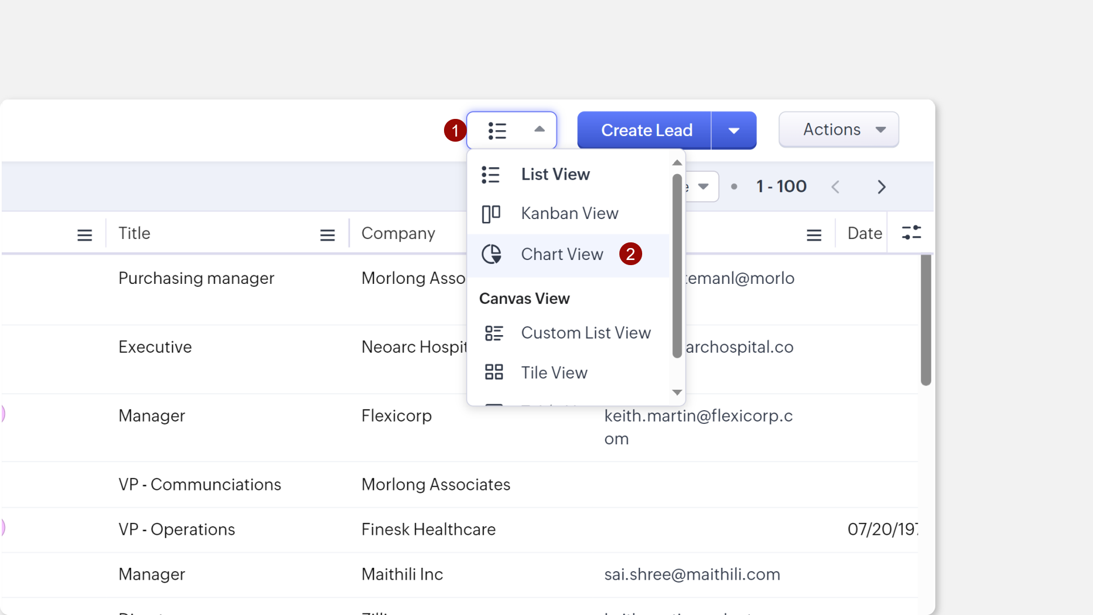Open column settings sliders icon
The width and height of the screenshot is (1093, 615).
pyautogui.click(x=911, y=233)
